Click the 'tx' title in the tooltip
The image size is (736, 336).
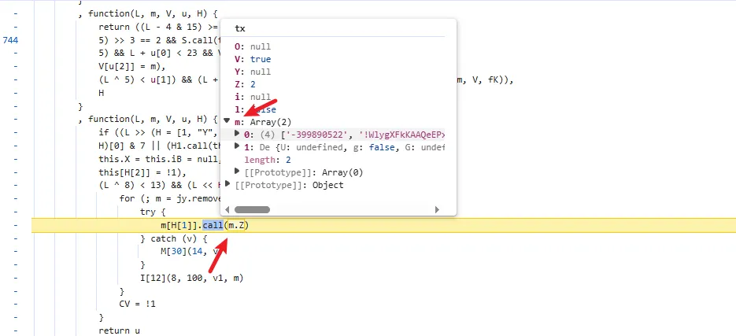coord(239,28)
